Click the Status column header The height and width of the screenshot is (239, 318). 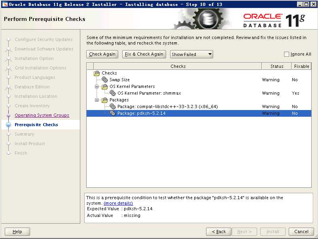276,66
